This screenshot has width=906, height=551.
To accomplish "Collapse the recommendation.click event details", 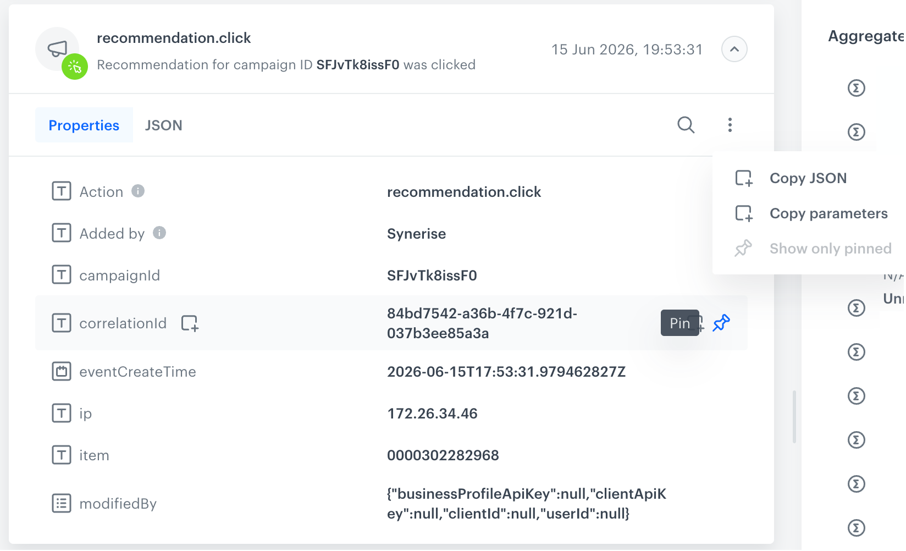I will point(734,49).
